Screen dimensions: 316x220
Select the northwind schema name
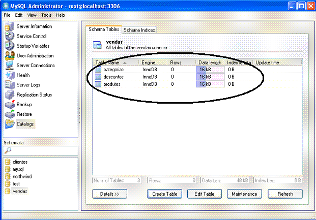click(x=22, y=176)
